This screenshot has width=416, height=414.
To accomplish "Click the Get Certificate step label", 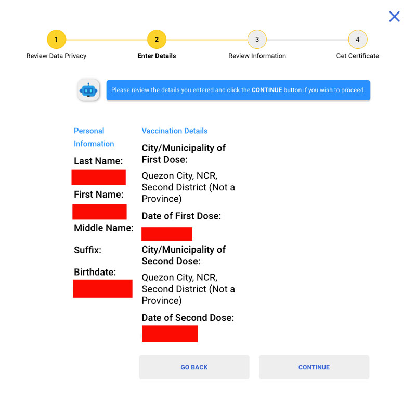I will [357, 55].
